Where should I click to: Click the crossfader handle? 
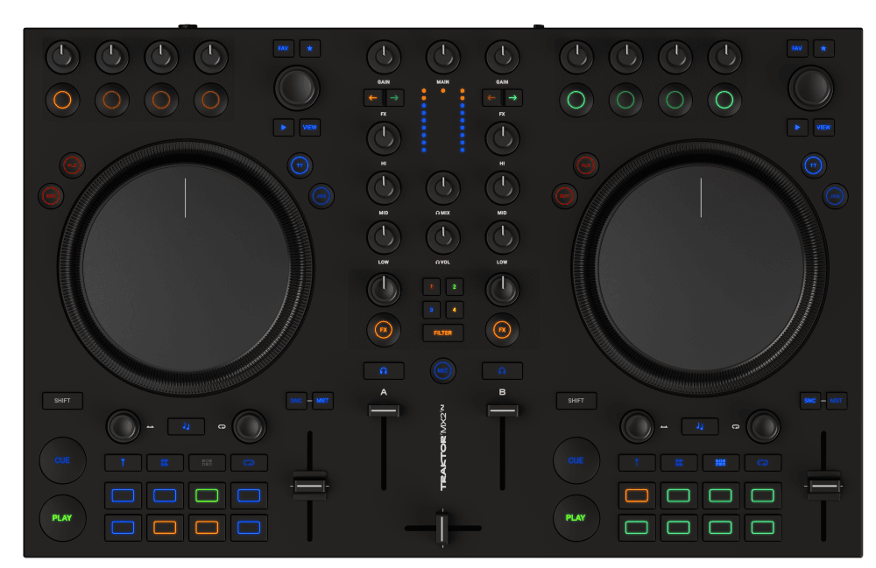442,528
